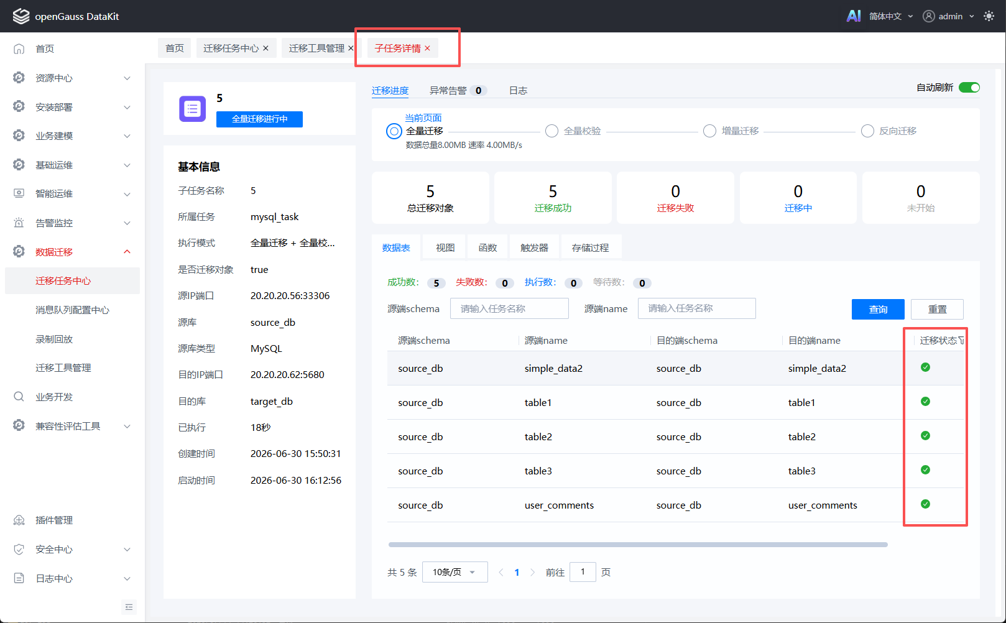Viewport: 1006px width, 623px height.
Task: Click the 迁移状态 filter icon
Action: (961, 341)
